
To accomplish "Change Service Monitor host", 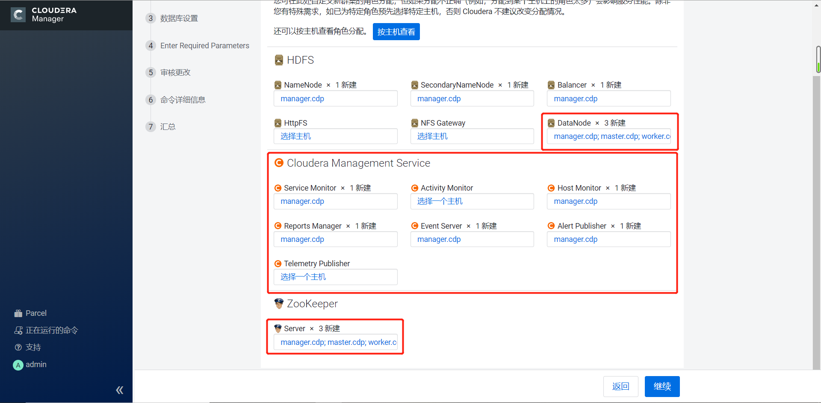I will point(335,201).
